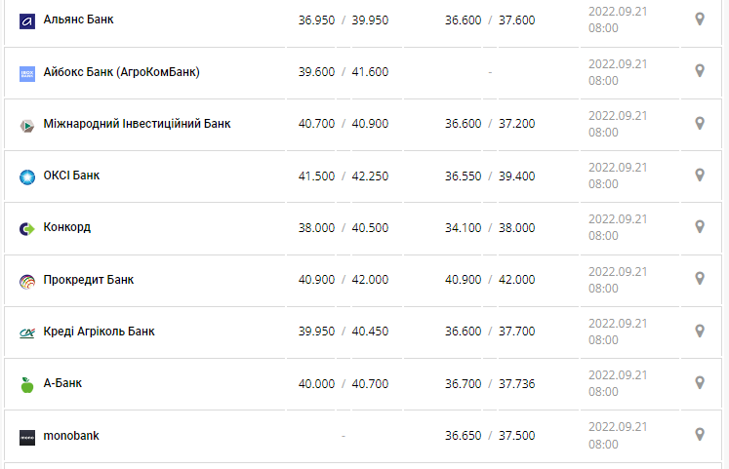Image resolution: width=729 pixels, height=469 pixels.
Task: Show A-Банк location via pin icon
Action: [699, 382]
